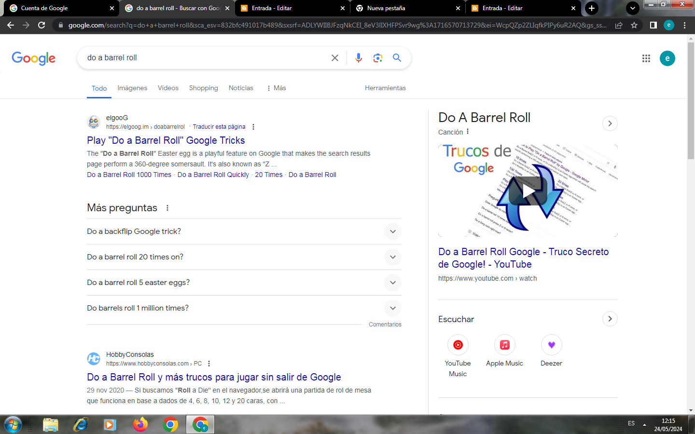Viewport: 695px width, 434px height.
Task: Switch to Shopping results
Action: (x=204, y=88)
